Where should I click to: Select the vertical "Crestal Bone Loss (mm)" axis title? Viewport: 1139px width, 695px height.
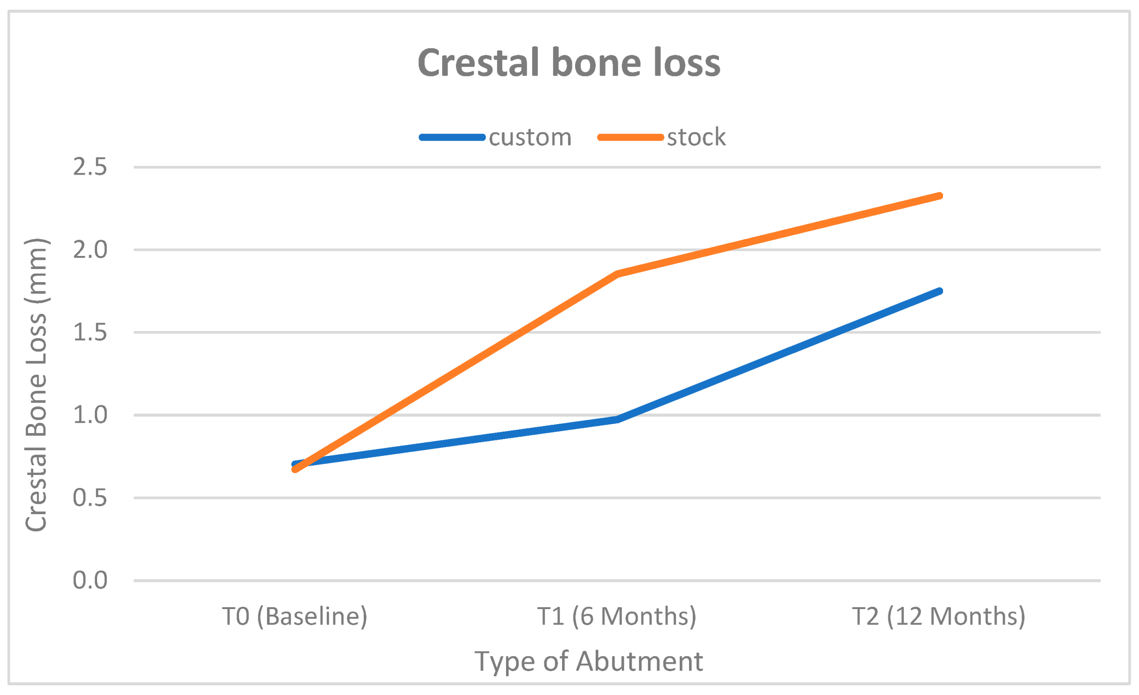click(x=36, y=385)
